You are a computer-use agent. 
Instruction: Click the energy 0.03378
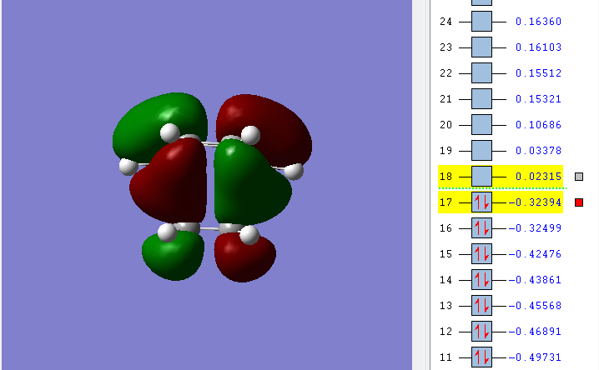[538, 150]
